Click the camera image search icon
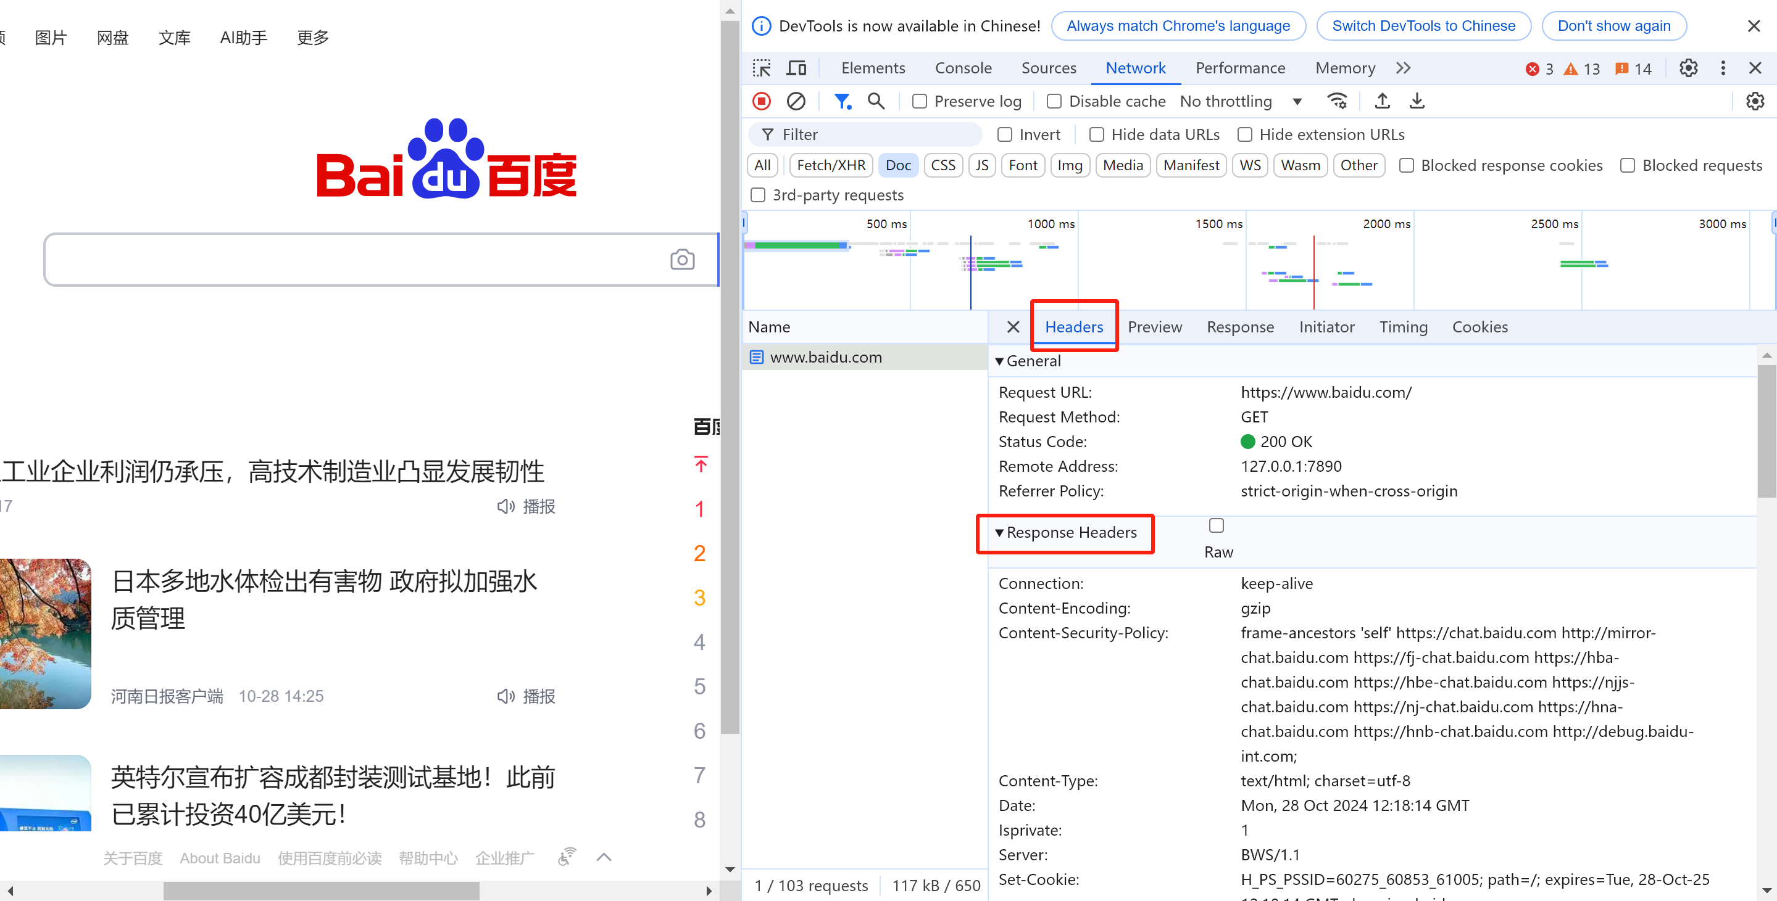 682,260
